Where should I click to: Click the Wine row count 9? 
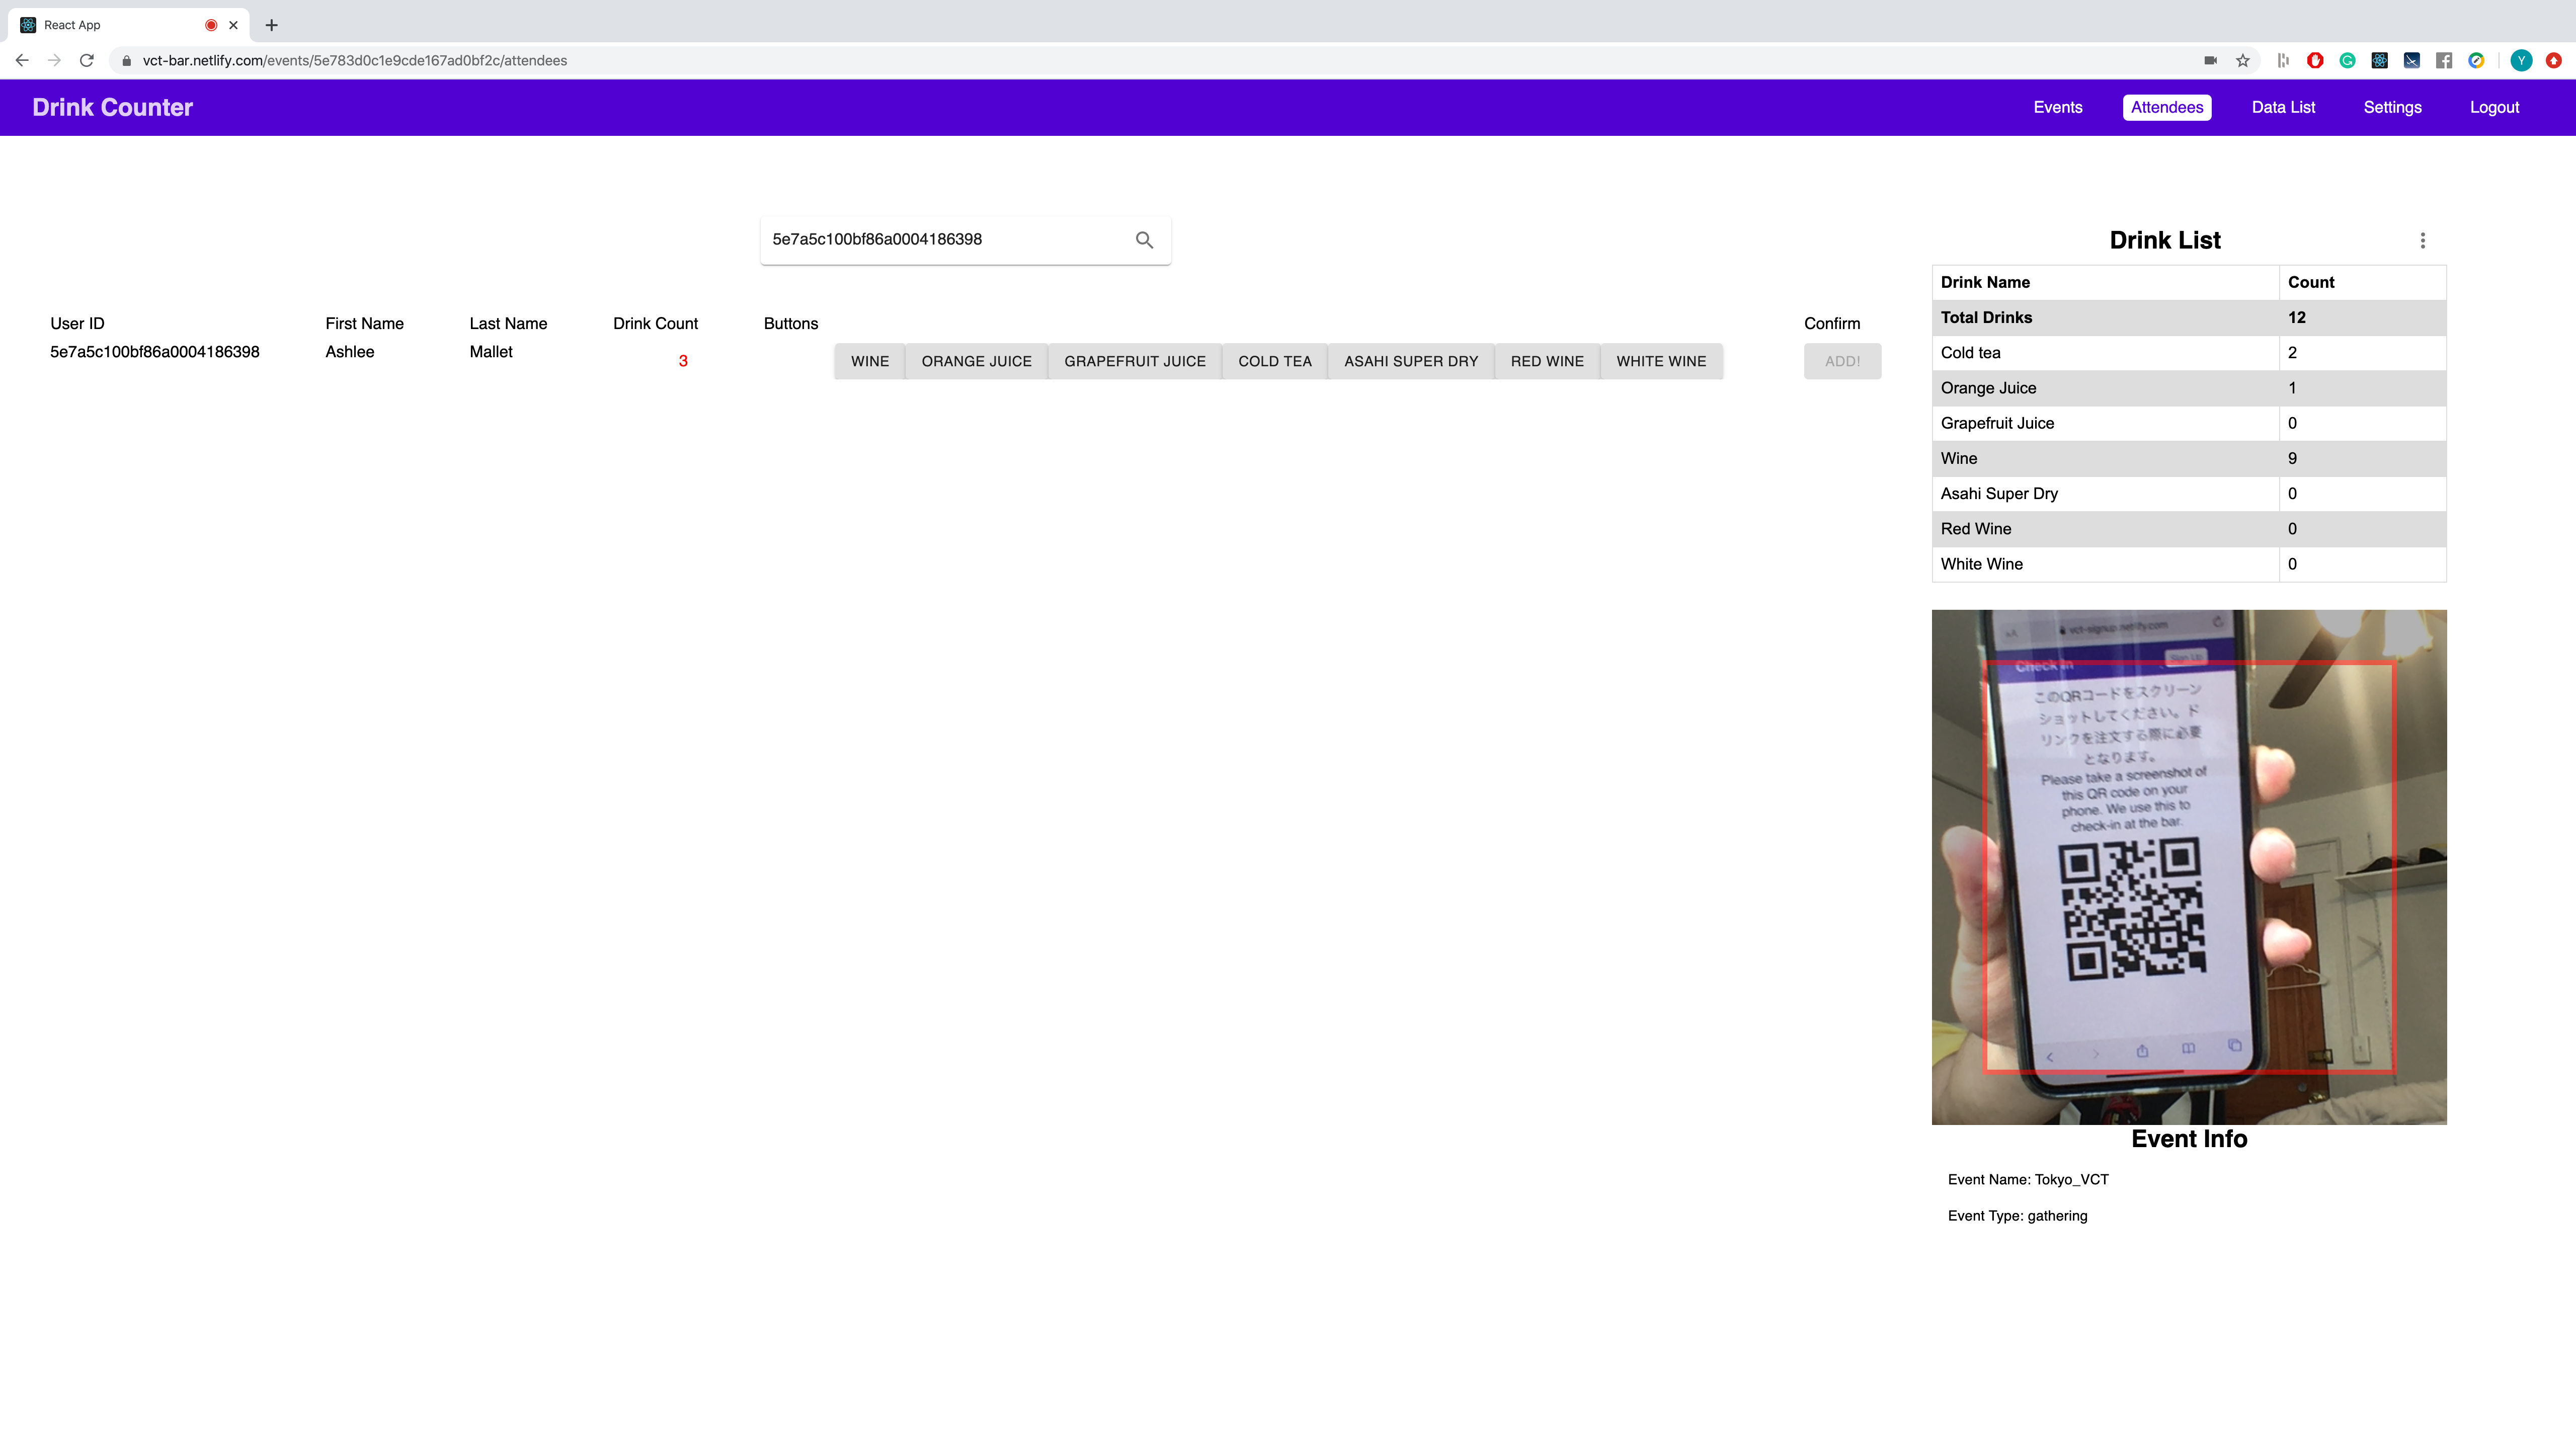(x=2292, y=459)
